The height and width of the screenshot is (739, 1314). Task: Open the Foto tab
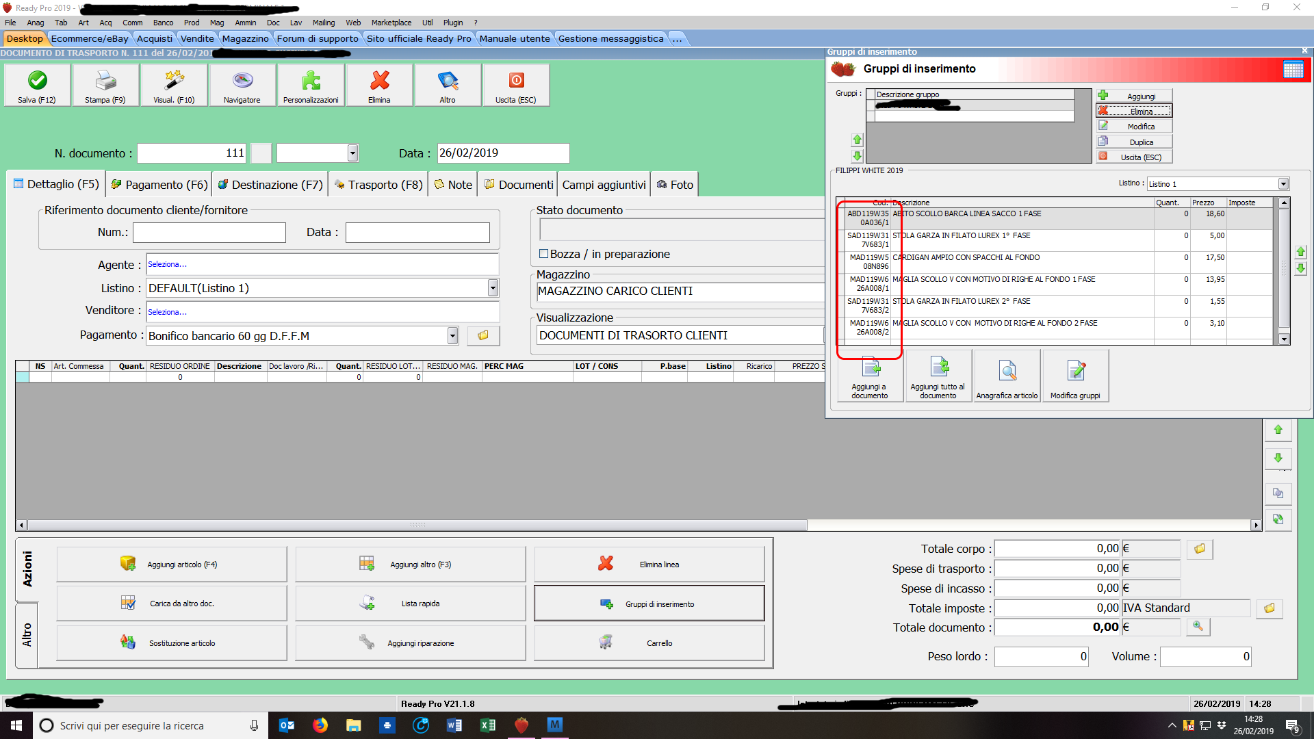(675, 185)
